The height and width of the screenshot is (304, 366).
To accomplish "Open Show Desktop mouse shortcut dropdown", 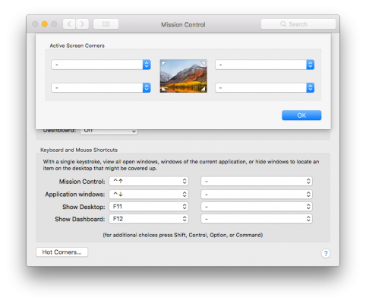I will coord(257,207).
